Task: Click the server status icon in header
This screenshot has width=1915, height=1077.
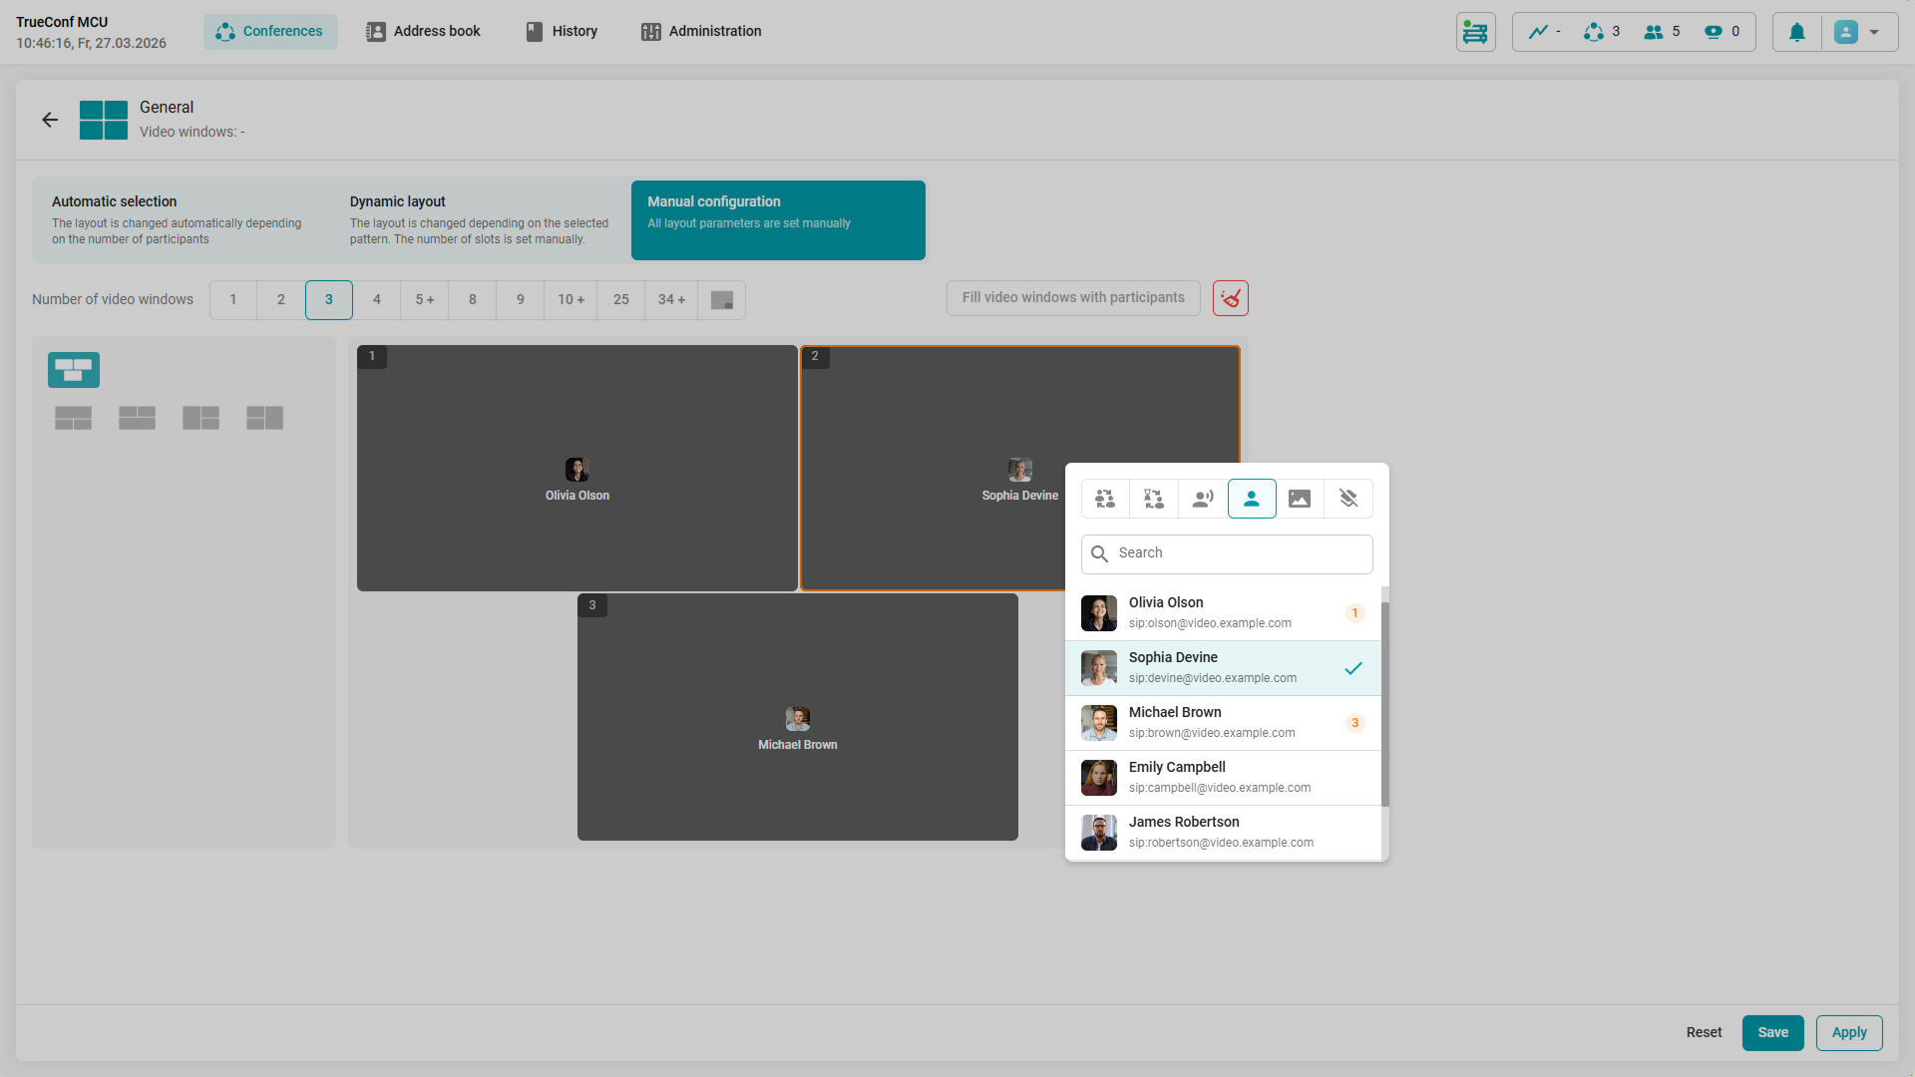Action: point(1475,32)
